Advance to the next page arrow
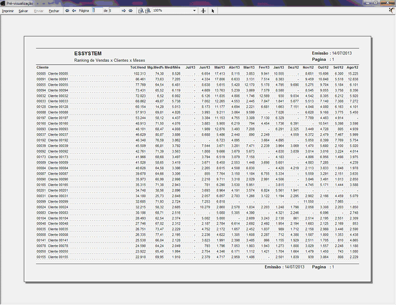 pyautogui.click(x=124, y=10)
